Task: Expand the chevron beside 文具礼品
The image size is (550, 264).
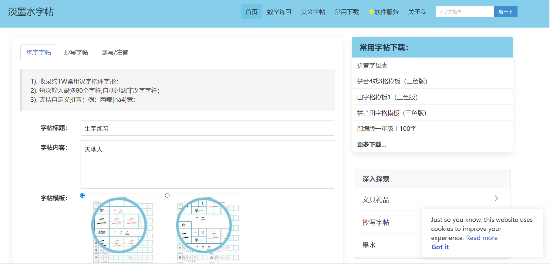Action: tap(496, 198)
